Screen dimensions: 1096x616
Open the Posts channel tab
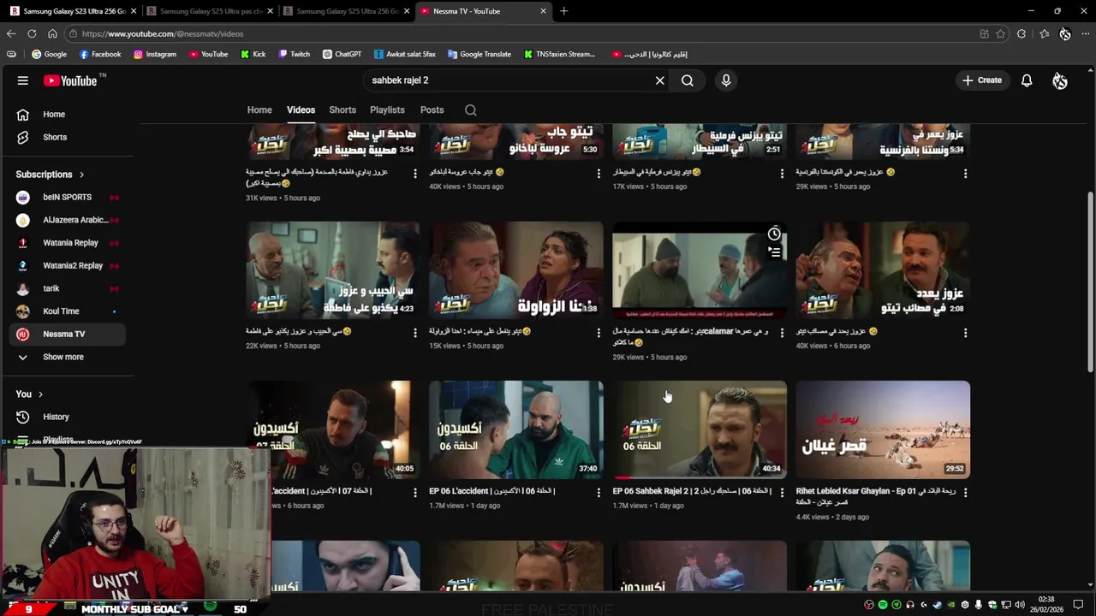[432, 110]
